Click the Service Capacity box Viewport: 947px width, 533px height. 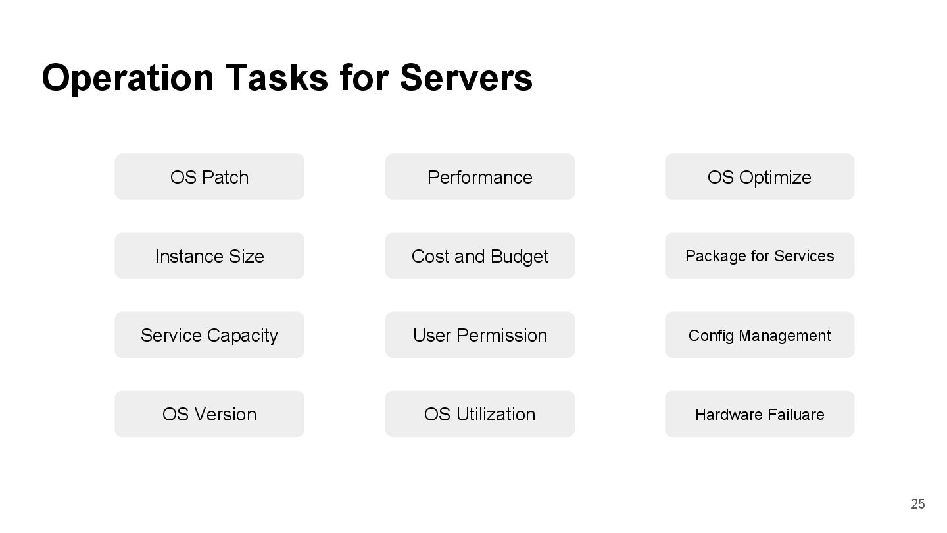click(209, 335)
